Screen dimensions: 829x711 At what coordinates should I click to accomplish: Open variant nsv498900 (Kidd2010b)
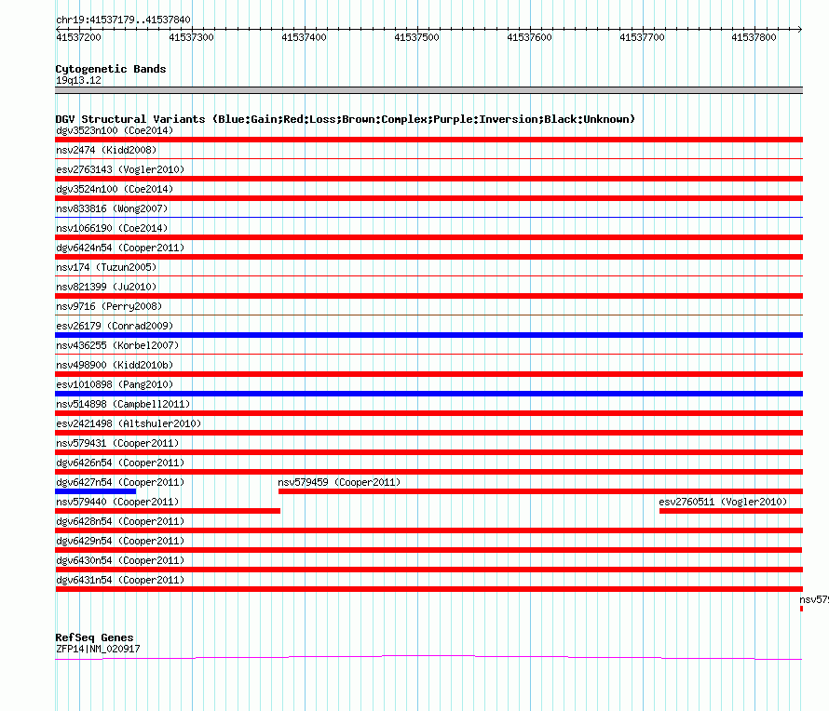tap(115, 365)
